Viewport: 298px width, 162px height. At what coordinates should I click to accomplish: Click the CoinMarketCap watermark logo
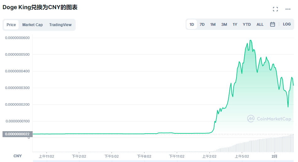point(269,119)
